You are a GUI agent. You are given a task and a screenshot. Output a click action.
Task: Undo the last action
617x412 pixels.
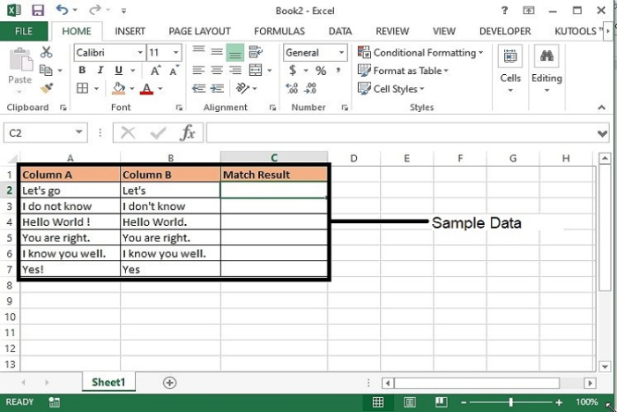(x=62, y=10)
